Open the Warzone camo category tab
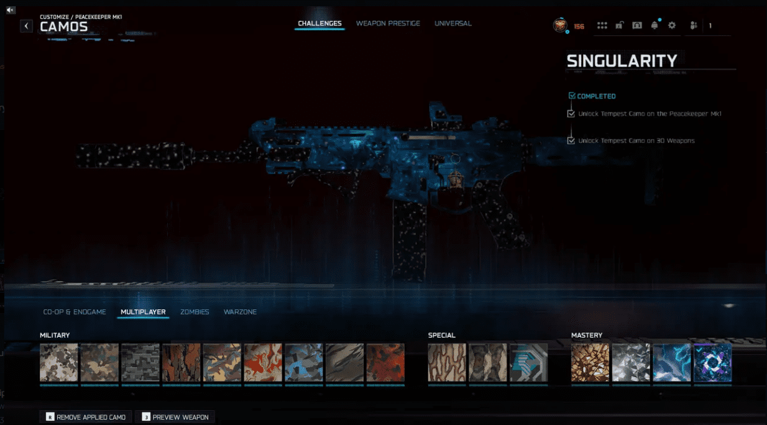This screenshot has width=767, height=425. pos(240,312)
